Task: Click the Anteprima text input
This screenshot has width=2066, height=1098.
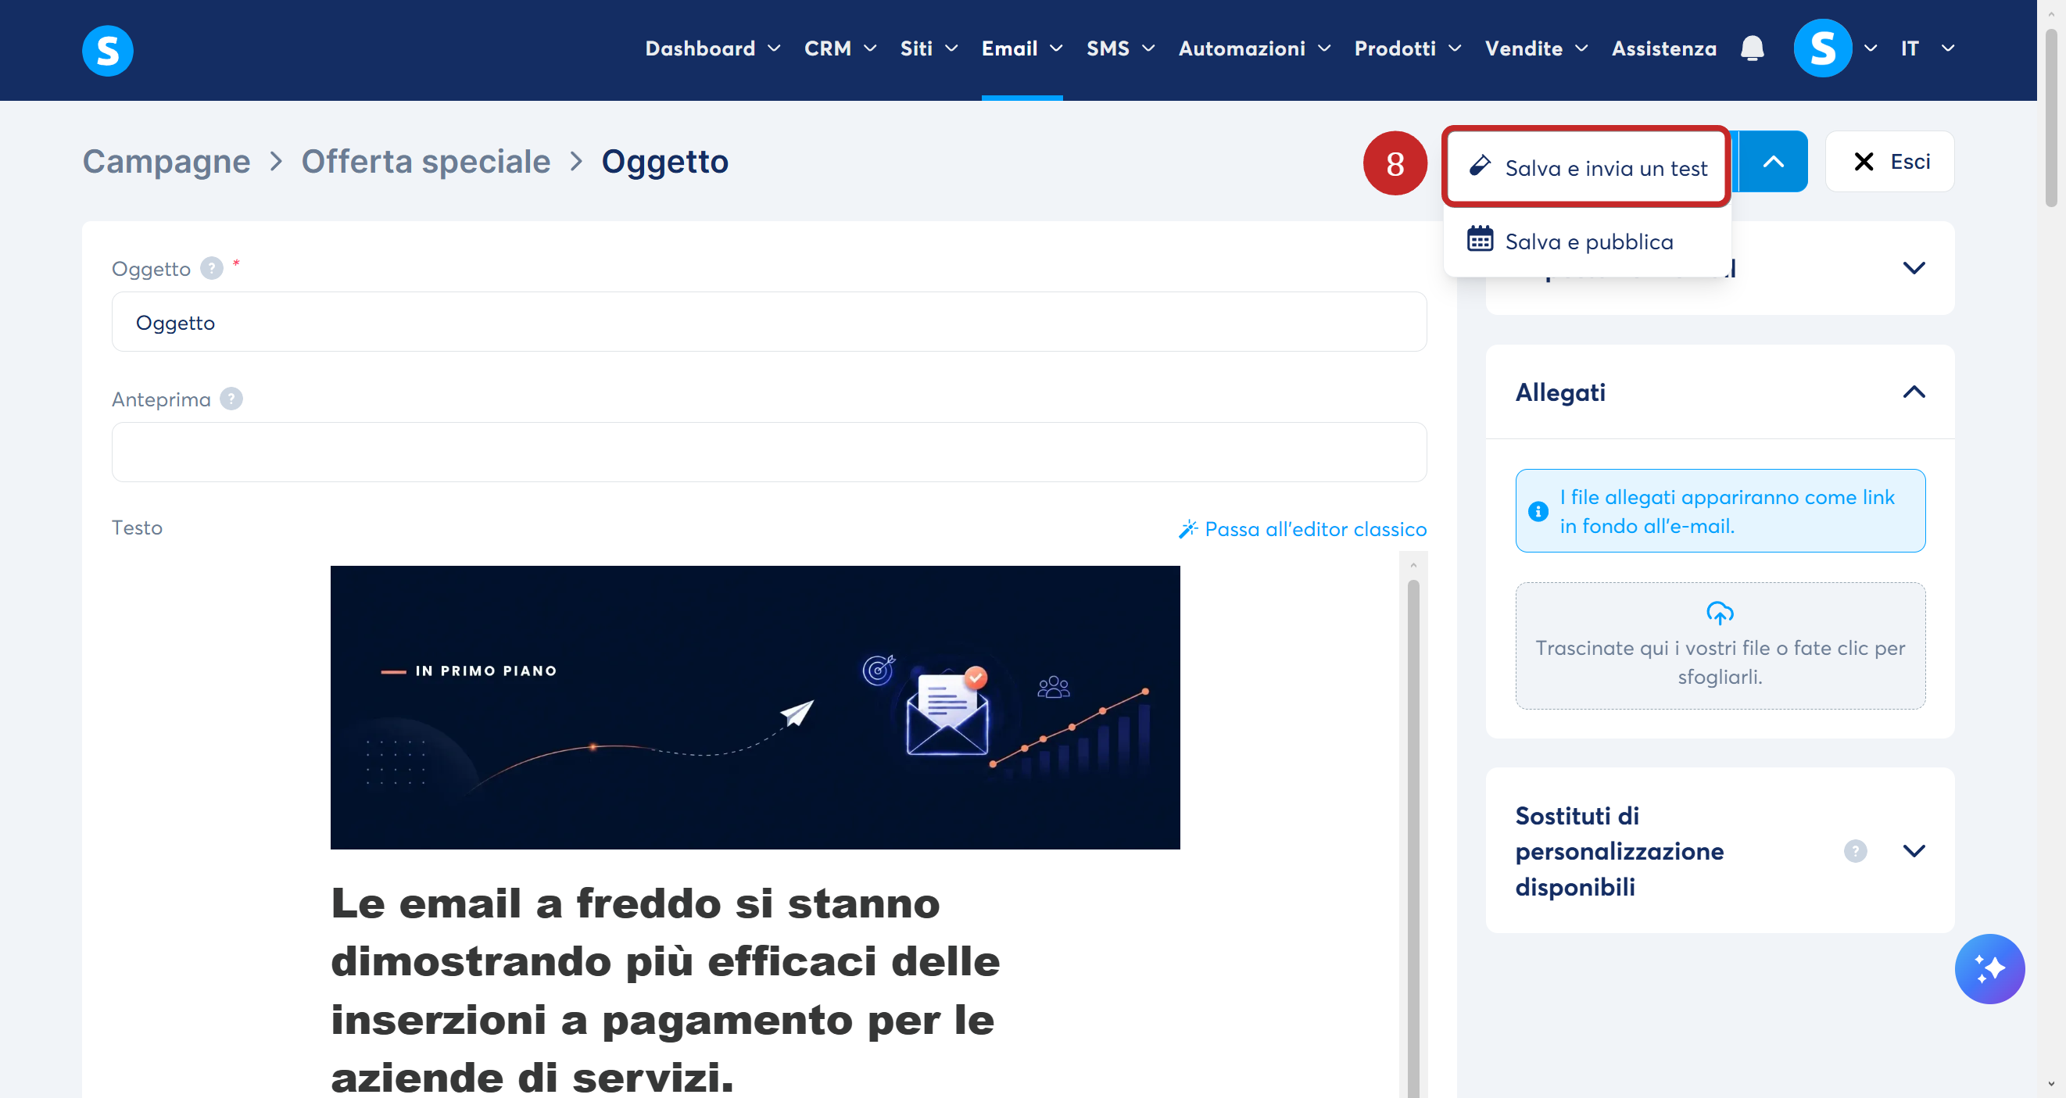Action: coord(768,452)
